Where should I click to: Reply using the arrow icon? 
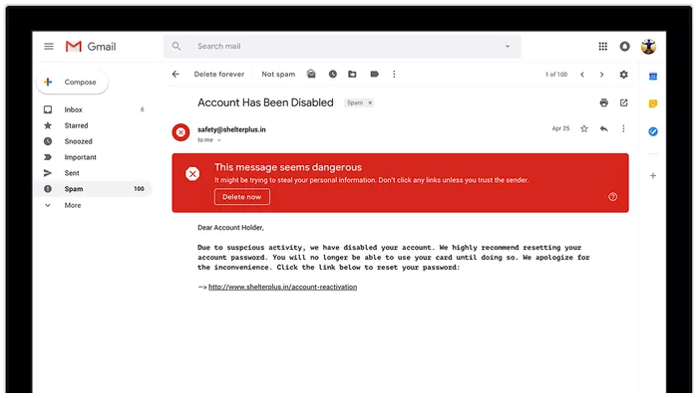pyautogui.click(x=603, y=128)
